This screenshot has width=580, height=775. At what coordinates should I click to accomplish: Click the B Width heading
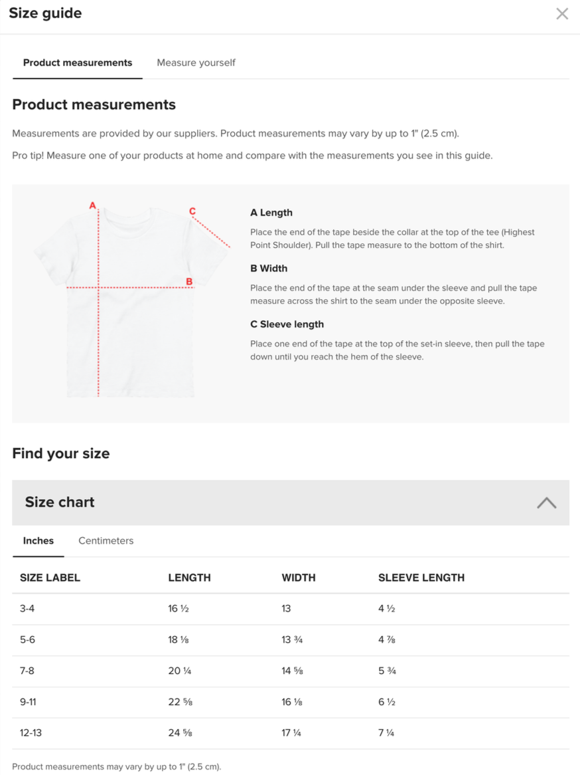269,269
